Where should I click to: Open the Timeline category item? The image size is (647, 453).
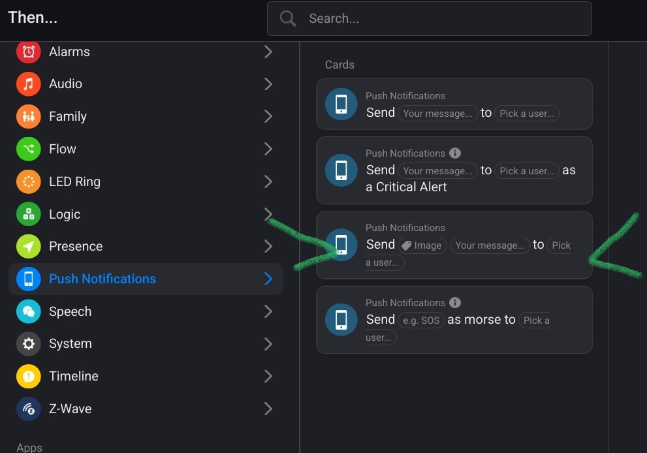point(74,376)
